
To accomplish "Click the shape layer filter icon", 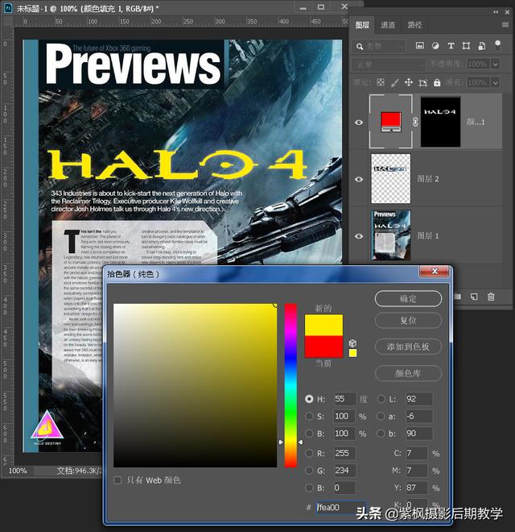I will tap(466, 46).
